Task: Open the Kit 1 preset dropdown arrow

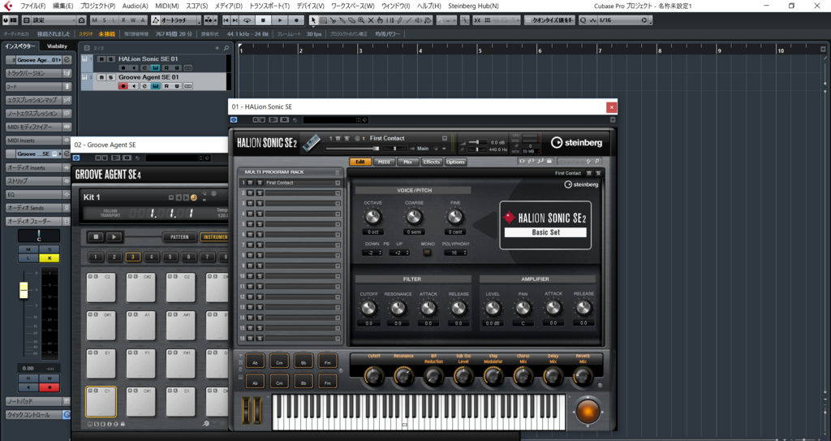Action: click(170, 197)
